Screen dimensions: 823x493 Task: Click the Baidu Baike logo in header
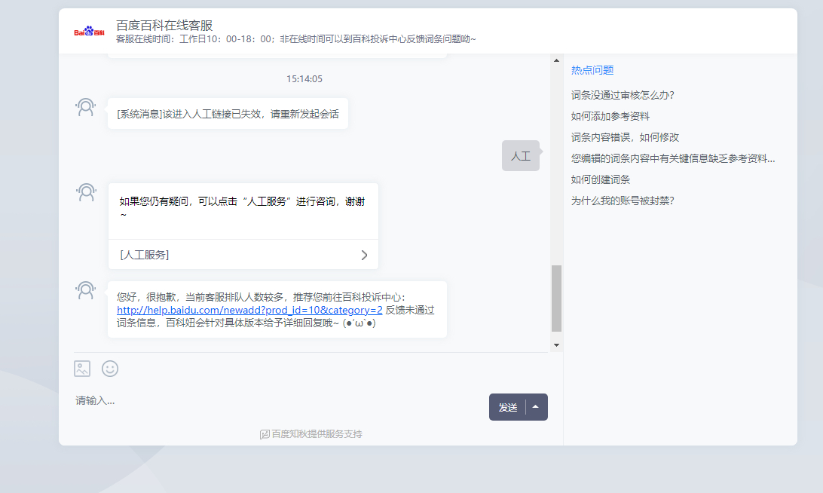[x=89, y=32]
